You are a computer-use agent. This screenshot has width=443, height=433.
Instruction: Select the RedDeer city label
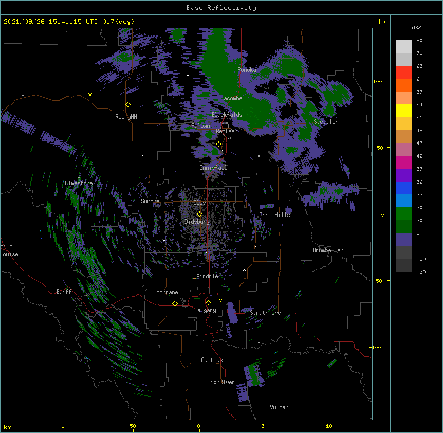pyautogui.click(x=226, y=131)
